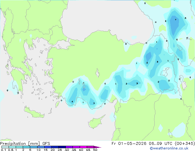Click the "06..09 UTC" time text
The height and width of the screenshot is (151, 195).
coord(161,144)
